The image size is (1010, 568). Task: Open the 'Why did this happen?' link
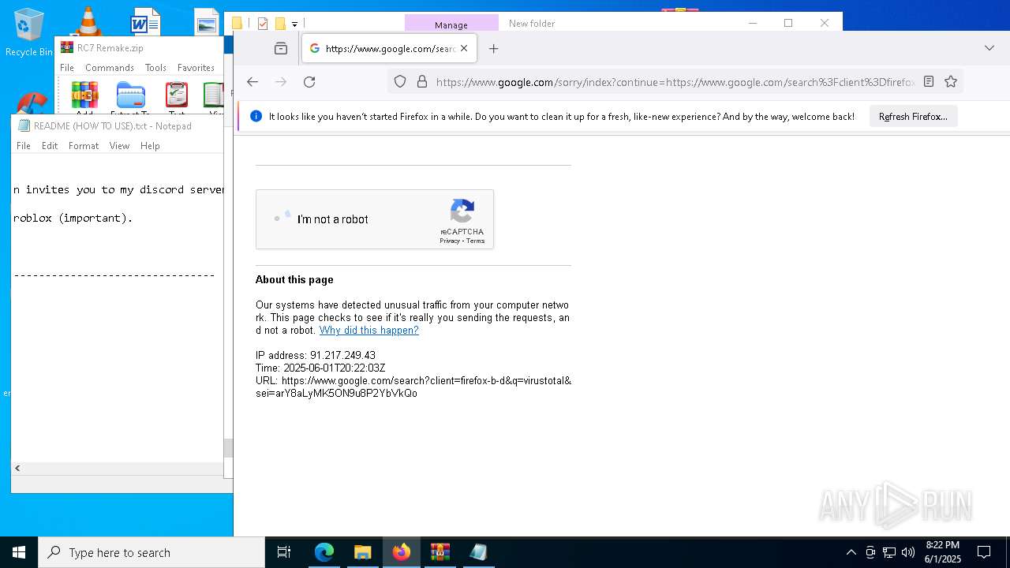pyautogui.click(x=368, y=330)
